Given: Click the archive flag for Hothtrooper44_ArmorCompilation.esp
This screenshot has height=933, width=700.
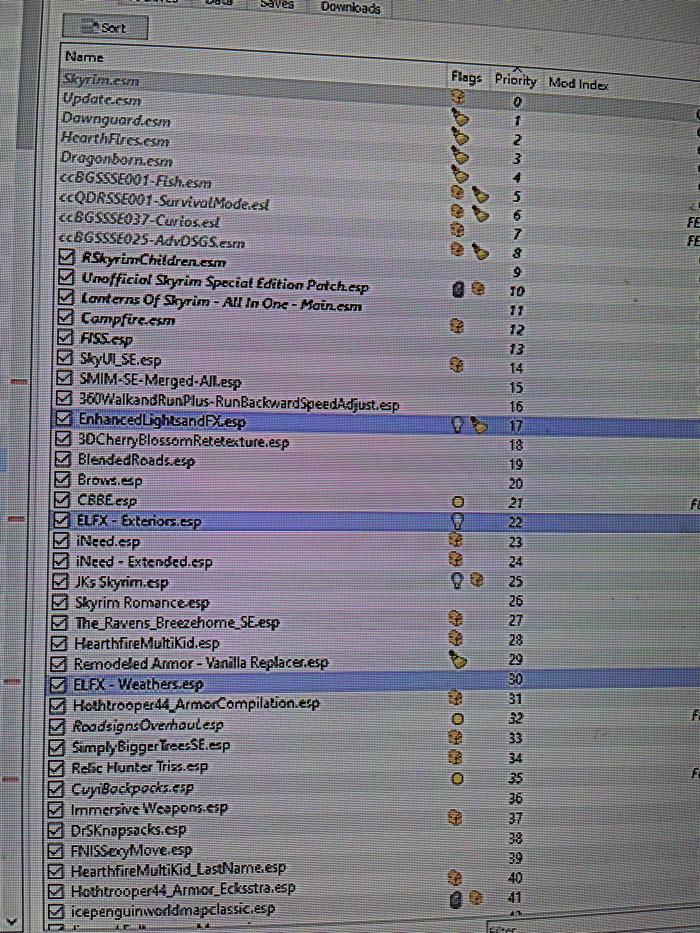Looking at the screenshot, I should (x=456, y=697).
